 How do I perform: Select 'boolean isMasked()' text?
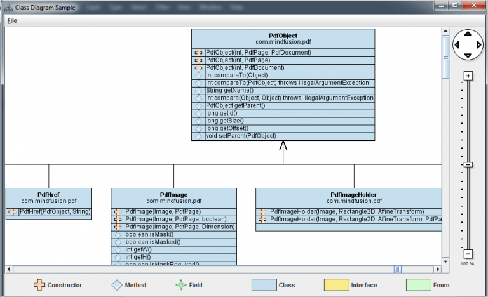(152, 242)
